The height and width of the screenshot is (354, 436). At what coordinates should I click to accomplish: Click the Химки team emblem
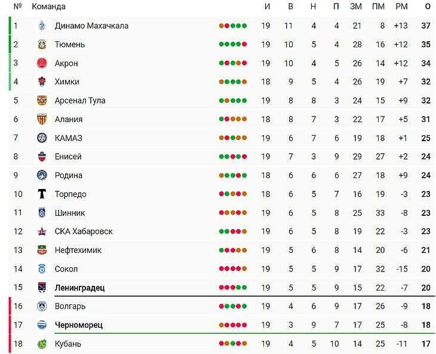pos(42,81)
